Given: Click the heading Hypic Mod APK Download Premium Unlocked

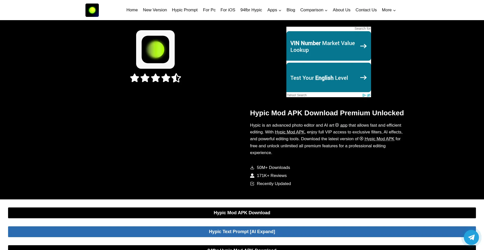Looking at the screenshot, I should point(327,113).
